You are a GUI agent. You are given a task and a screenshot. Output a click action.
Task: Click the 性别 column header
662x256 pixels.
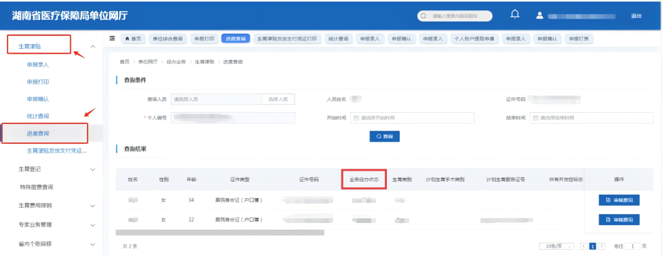pyautogui.click(x=163, y=180)
